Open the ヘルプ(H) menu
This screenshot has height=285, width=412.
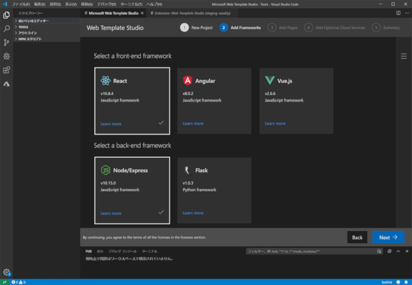pyautogui.click(x=154, y=4)
